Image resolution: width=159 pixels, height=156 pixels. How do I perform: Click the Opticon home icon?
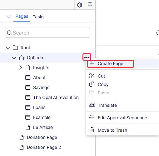pyautogui.click(x=22, y=58)
